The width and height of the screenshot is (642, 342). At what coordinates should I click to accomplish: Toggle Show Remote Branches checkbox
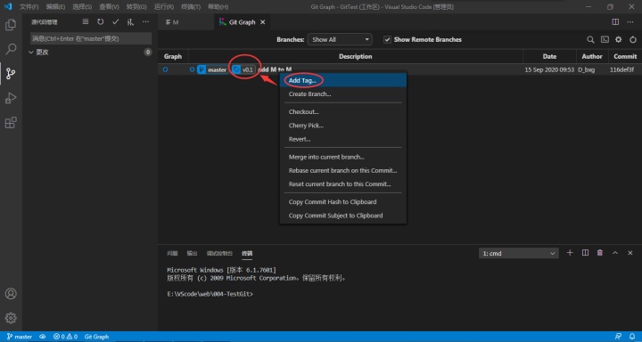pos(387,40)
